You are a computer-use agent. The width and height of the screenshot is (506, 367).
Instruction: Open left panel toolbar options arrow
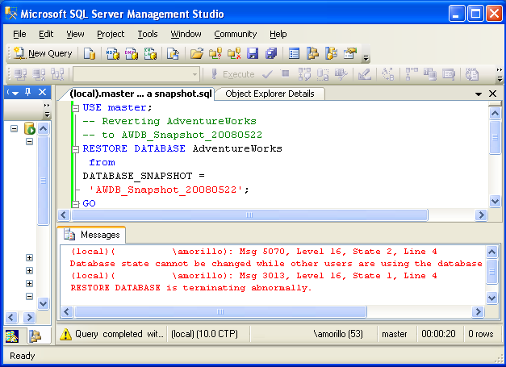pos(47,115)
